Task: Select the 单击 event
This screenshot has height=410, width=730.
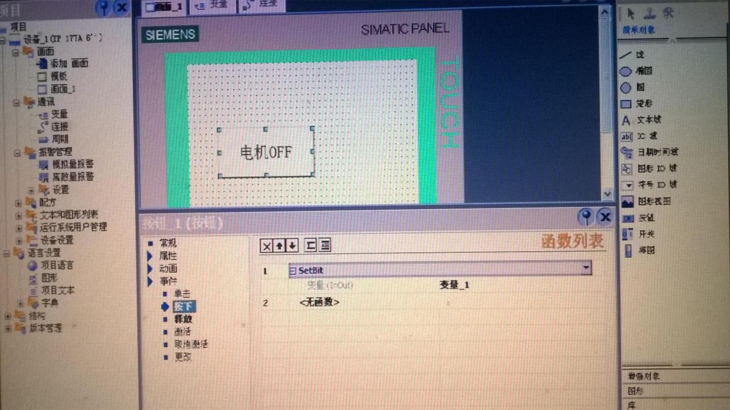Action: 182,294
